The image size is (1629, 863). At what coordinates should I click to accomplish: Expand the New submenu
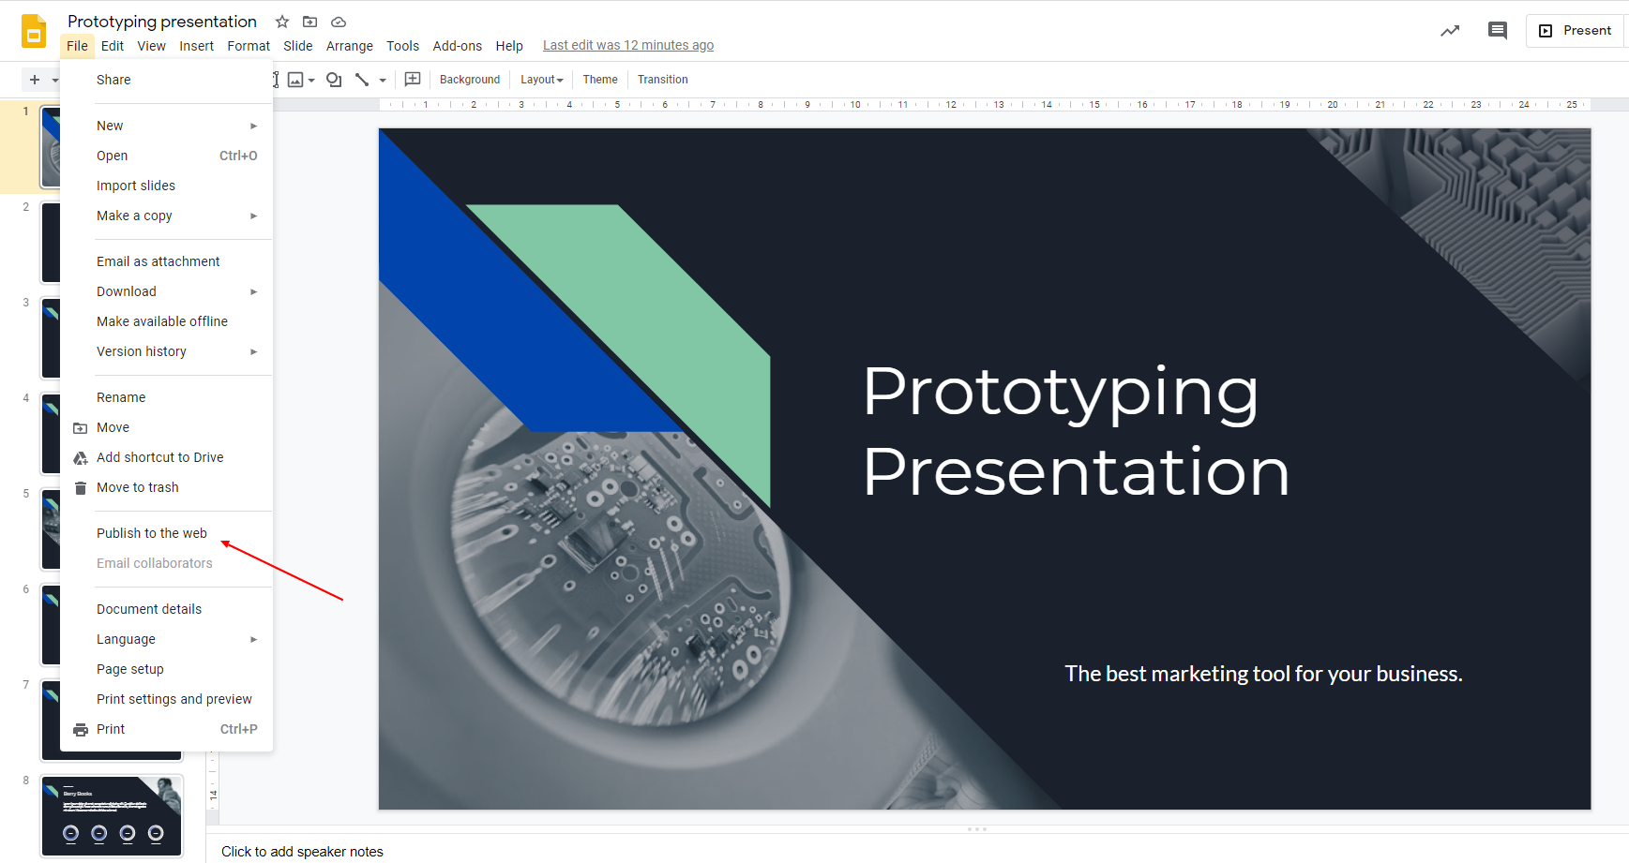[x=253, y=126]
